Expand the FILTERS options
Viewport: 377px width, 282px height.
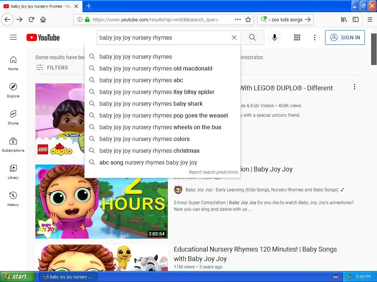tap(52, 68)
